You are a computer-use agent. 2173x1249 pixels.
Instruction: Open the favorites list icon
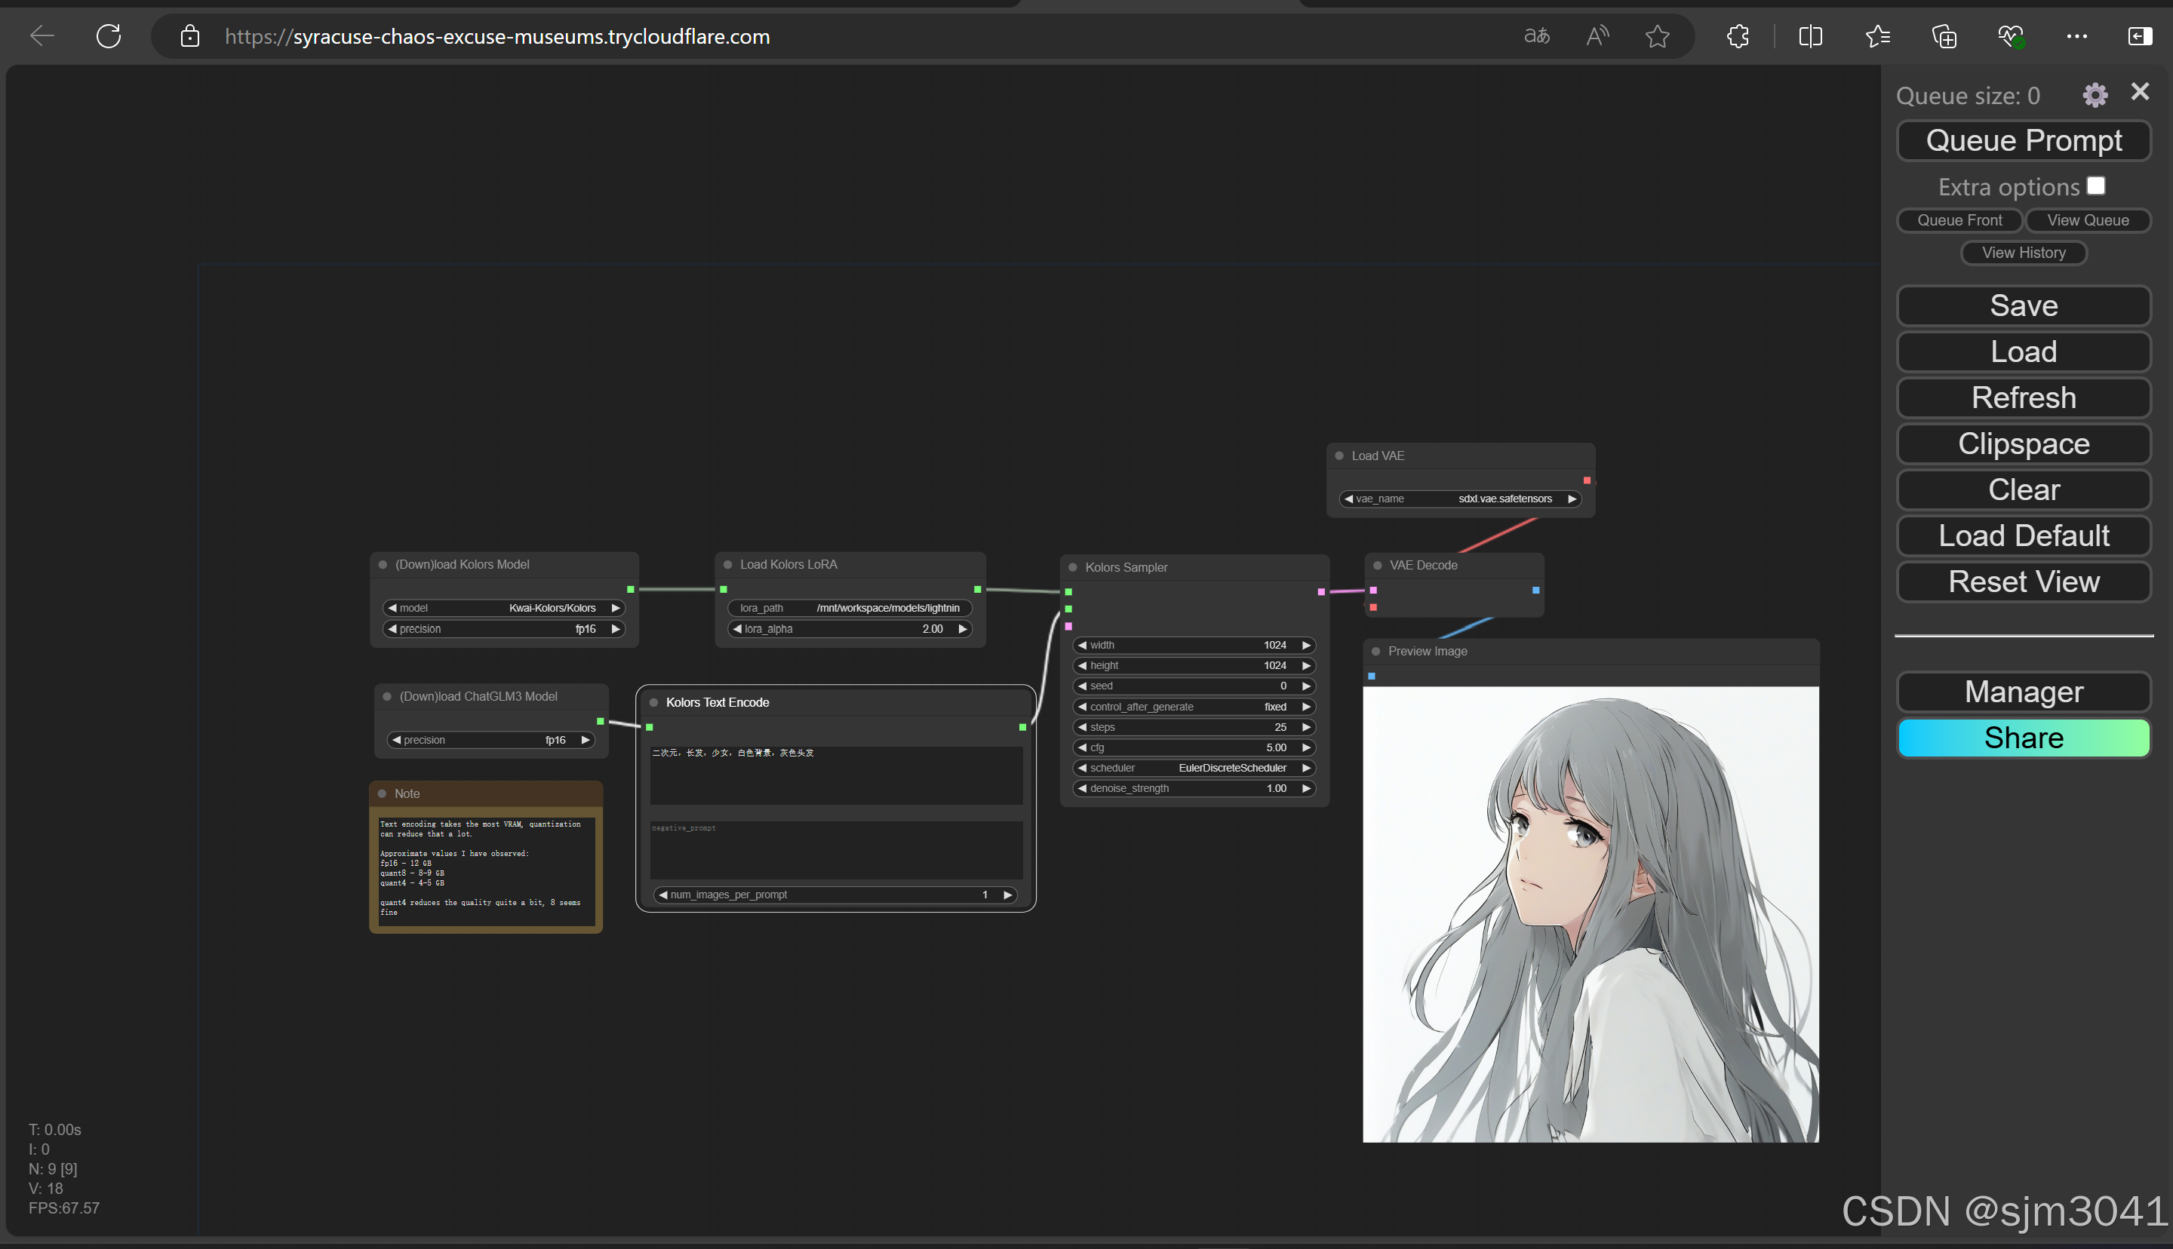click(1878, 36)
